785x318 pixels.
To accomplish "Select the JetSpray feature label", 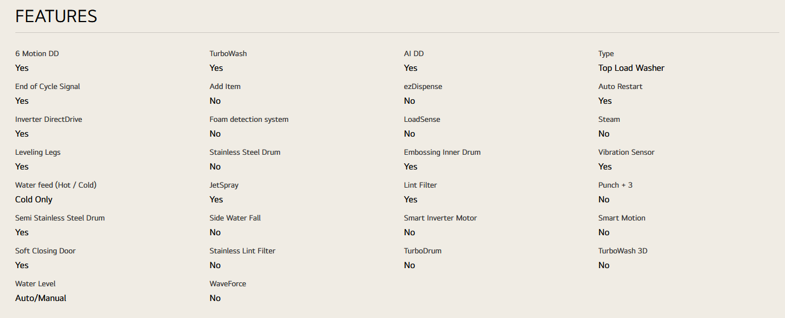I will tap(224, 185).
